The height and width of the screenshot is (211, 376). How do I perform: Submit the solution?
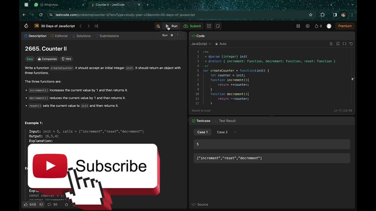192,26
